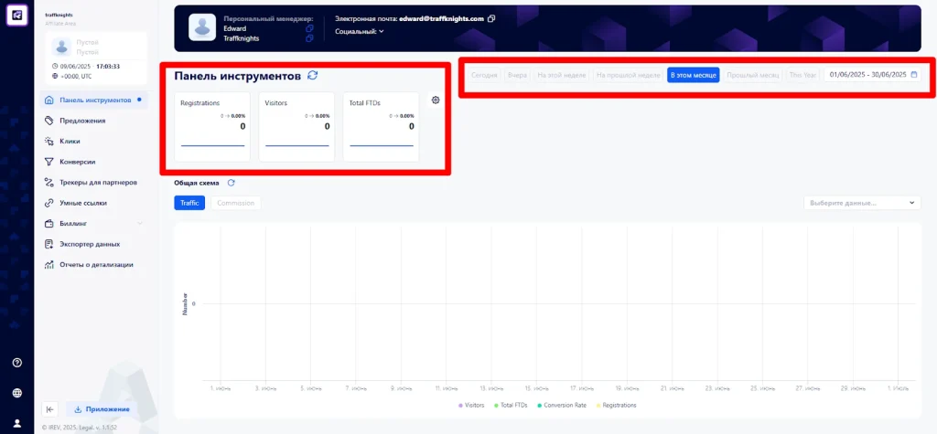Viewport: 937px width, 434px height.
Task: Open the Registrations stat card
Action: 212,127
